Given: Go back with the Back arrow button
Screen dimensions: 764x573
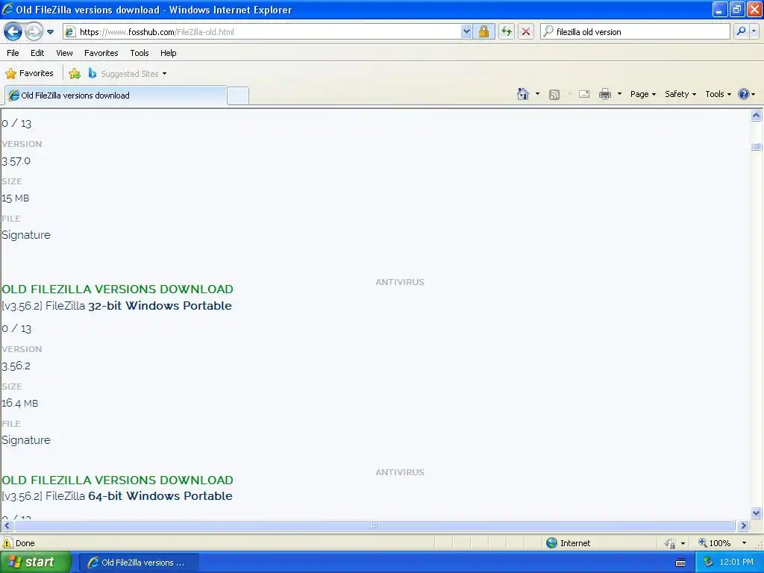Looking at the screenshot, I should 13,32.
